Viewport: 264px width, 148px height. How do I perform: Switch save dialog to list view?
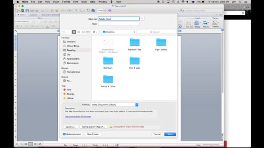(x=79, y=32)
